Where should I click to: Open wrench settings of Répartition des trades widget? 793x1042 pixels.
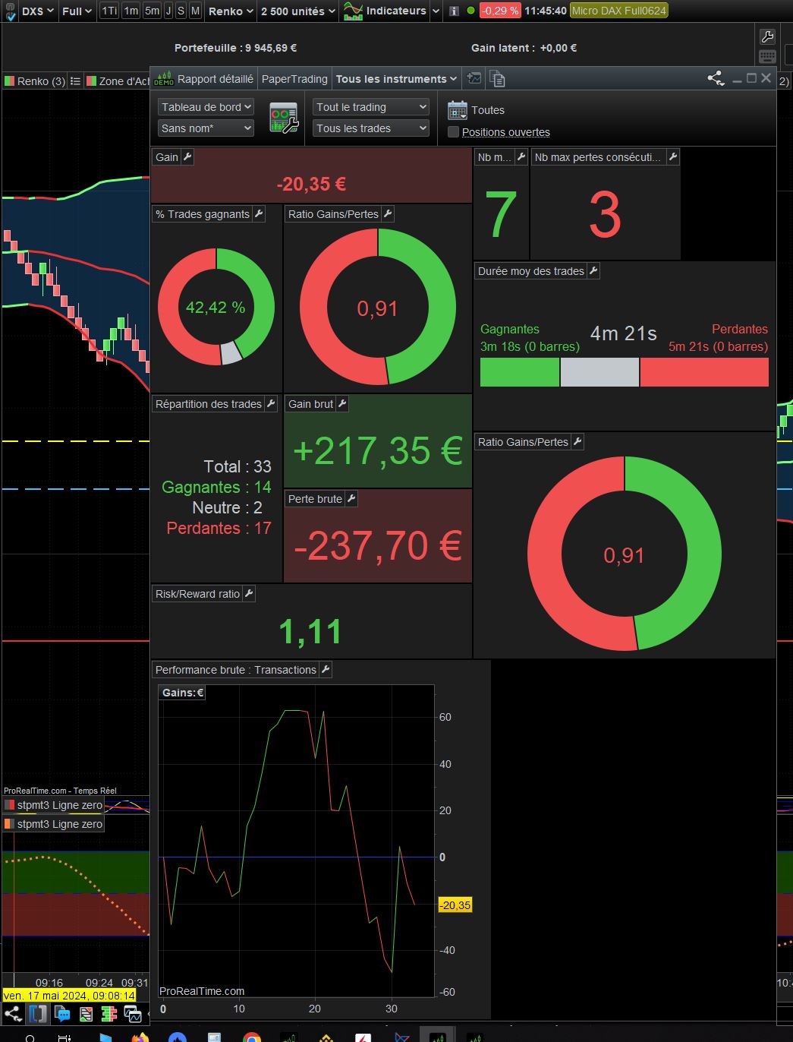point(271,404)
